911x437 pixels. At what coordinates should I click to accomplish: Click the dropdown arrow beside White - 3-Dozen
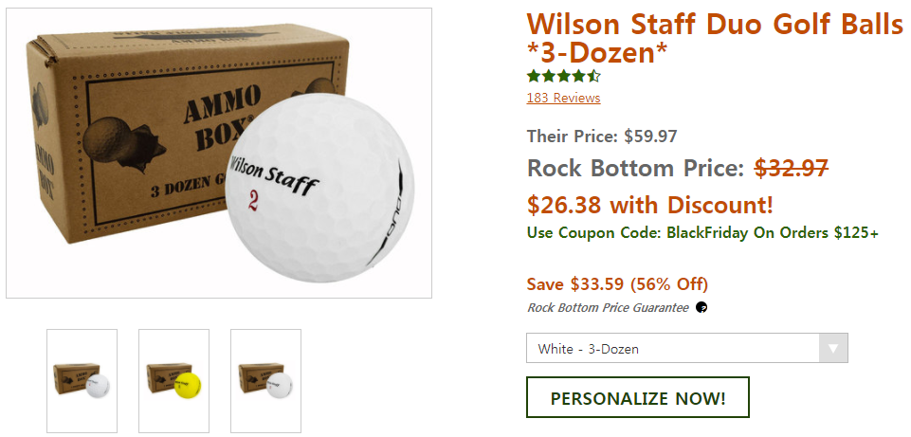[833, 348]
